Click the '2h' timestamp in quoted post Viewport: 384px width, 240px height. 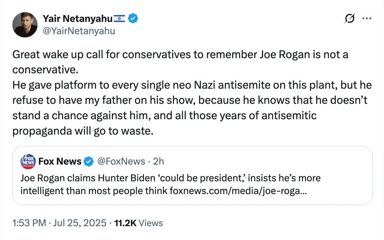pos(159,162)
